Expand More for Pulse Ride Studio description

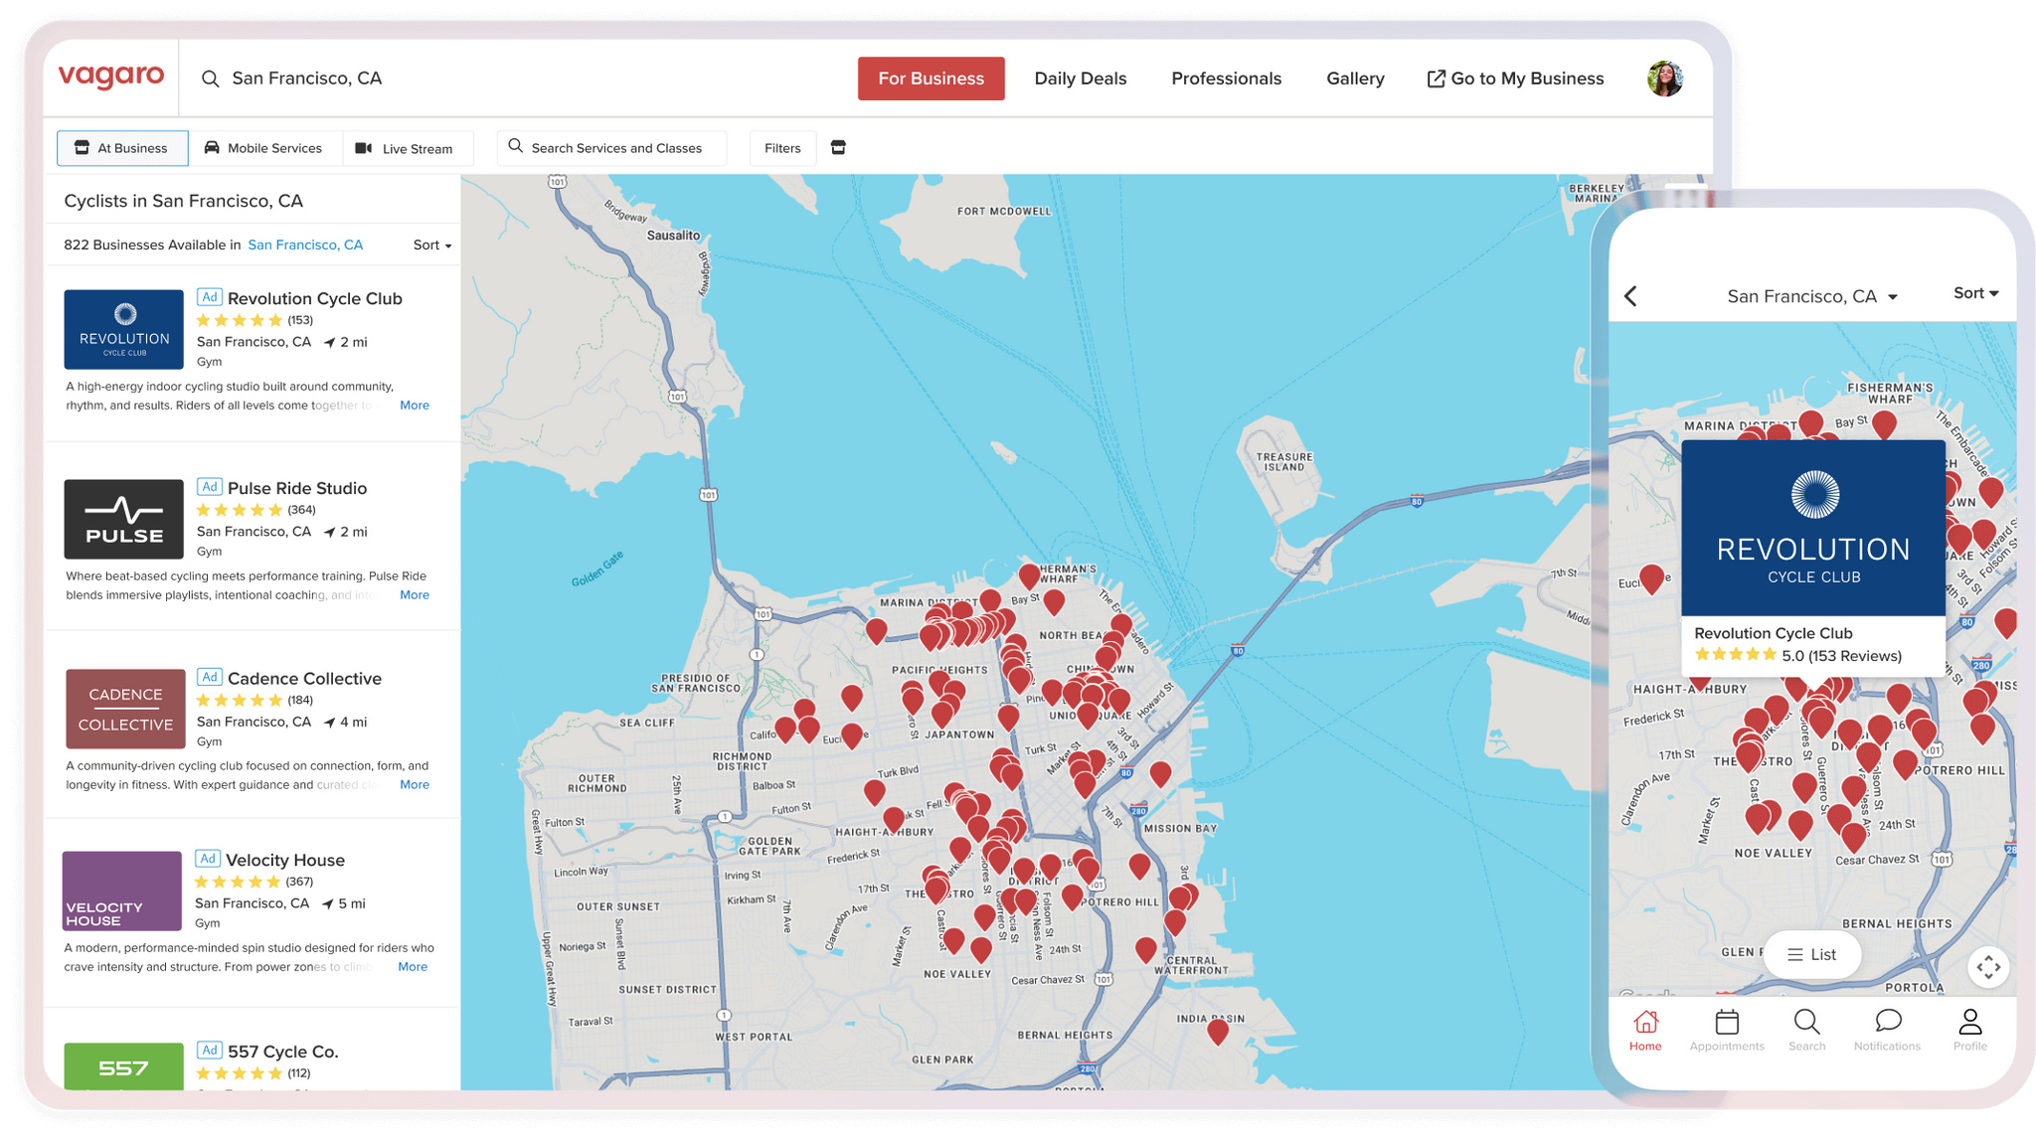[x=415, y=595]
